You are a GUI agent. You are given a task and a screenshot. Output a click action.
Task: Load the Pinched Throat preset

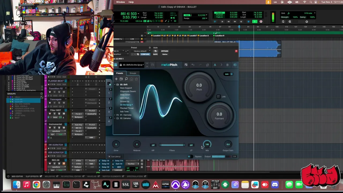pos(126,108)
